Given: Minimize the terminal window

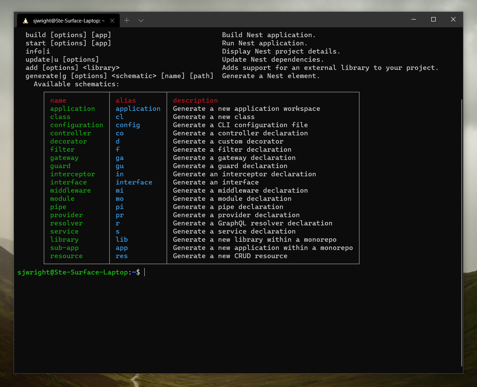Looking at the screenshot, I should point(414,19).
